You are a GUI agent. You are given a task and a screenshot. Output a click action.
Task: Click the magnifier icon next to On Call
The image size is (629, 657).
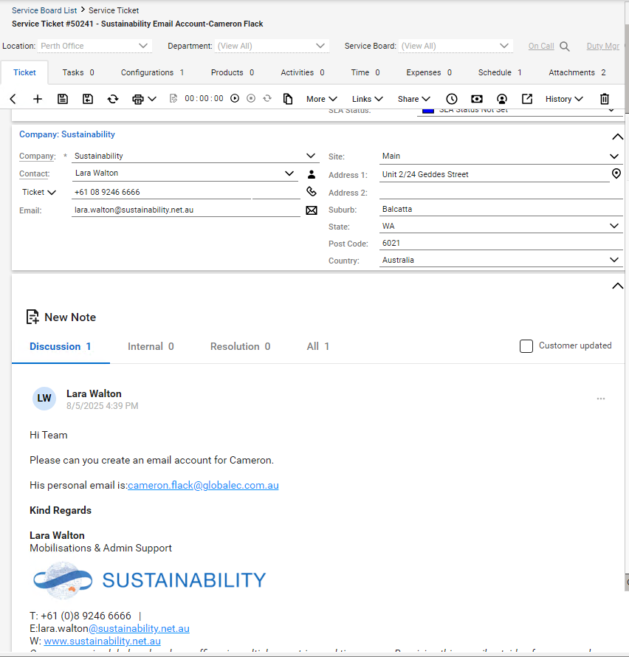pos(565,47)
